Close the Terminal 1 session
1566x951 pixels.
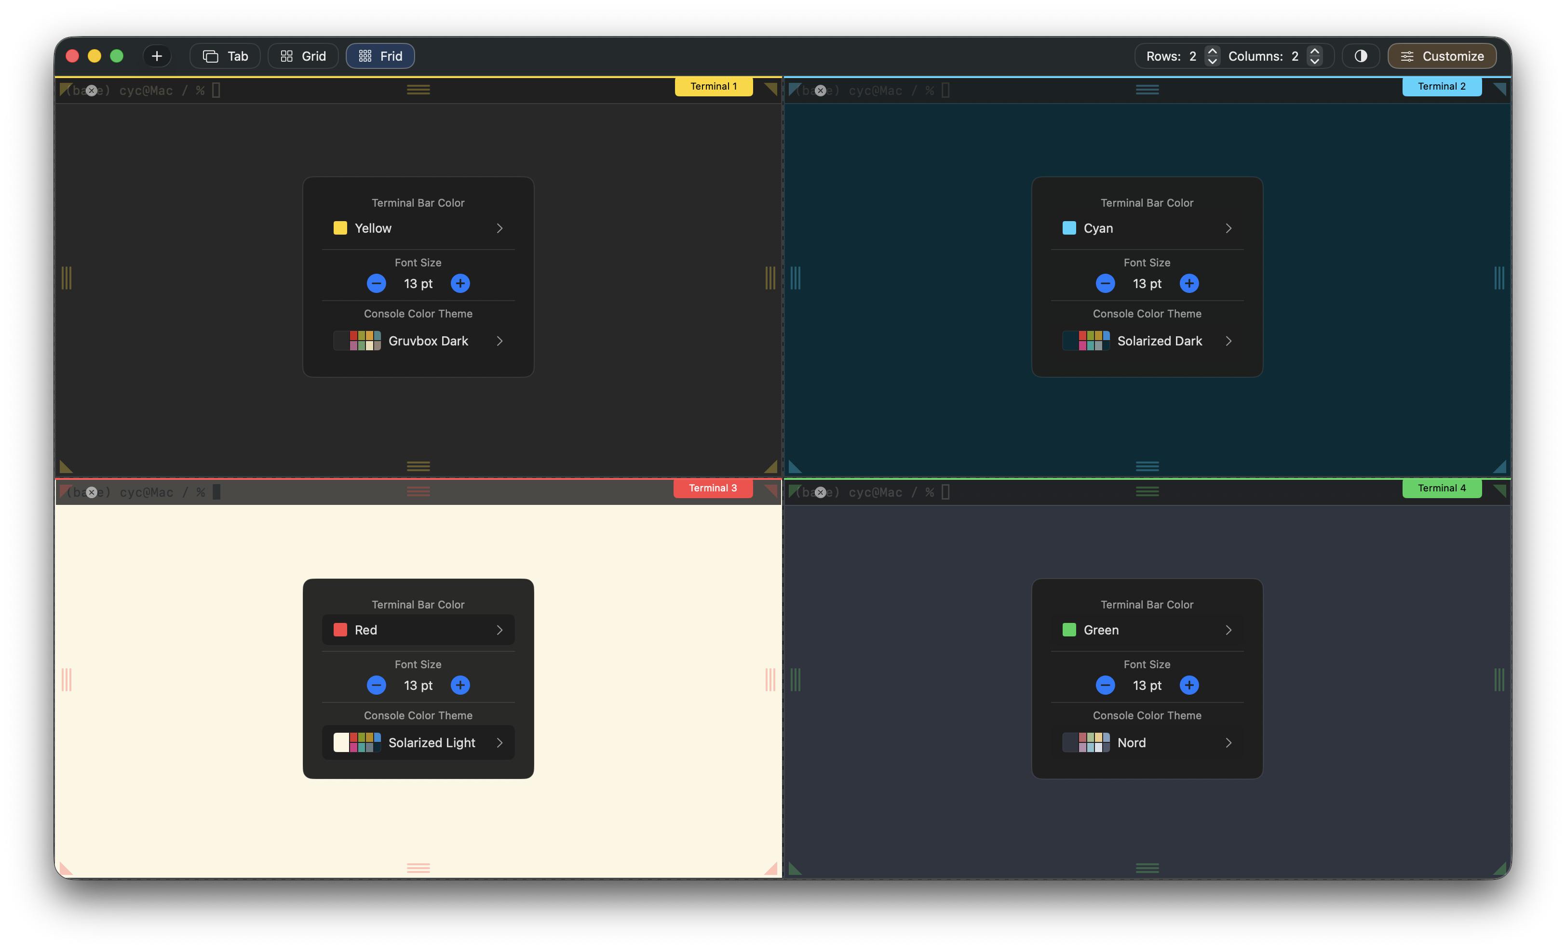(92, 91)
